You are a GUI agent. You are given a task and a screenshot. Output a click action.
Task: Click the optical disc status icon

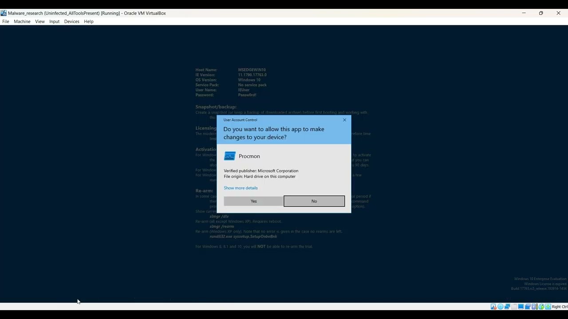(x=500, y=307)
